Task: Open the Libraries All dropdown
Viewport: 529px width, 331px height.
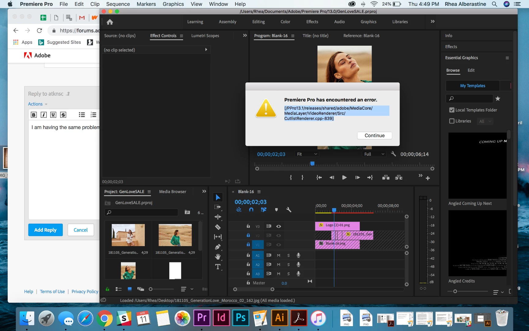Action: [485, 121]
